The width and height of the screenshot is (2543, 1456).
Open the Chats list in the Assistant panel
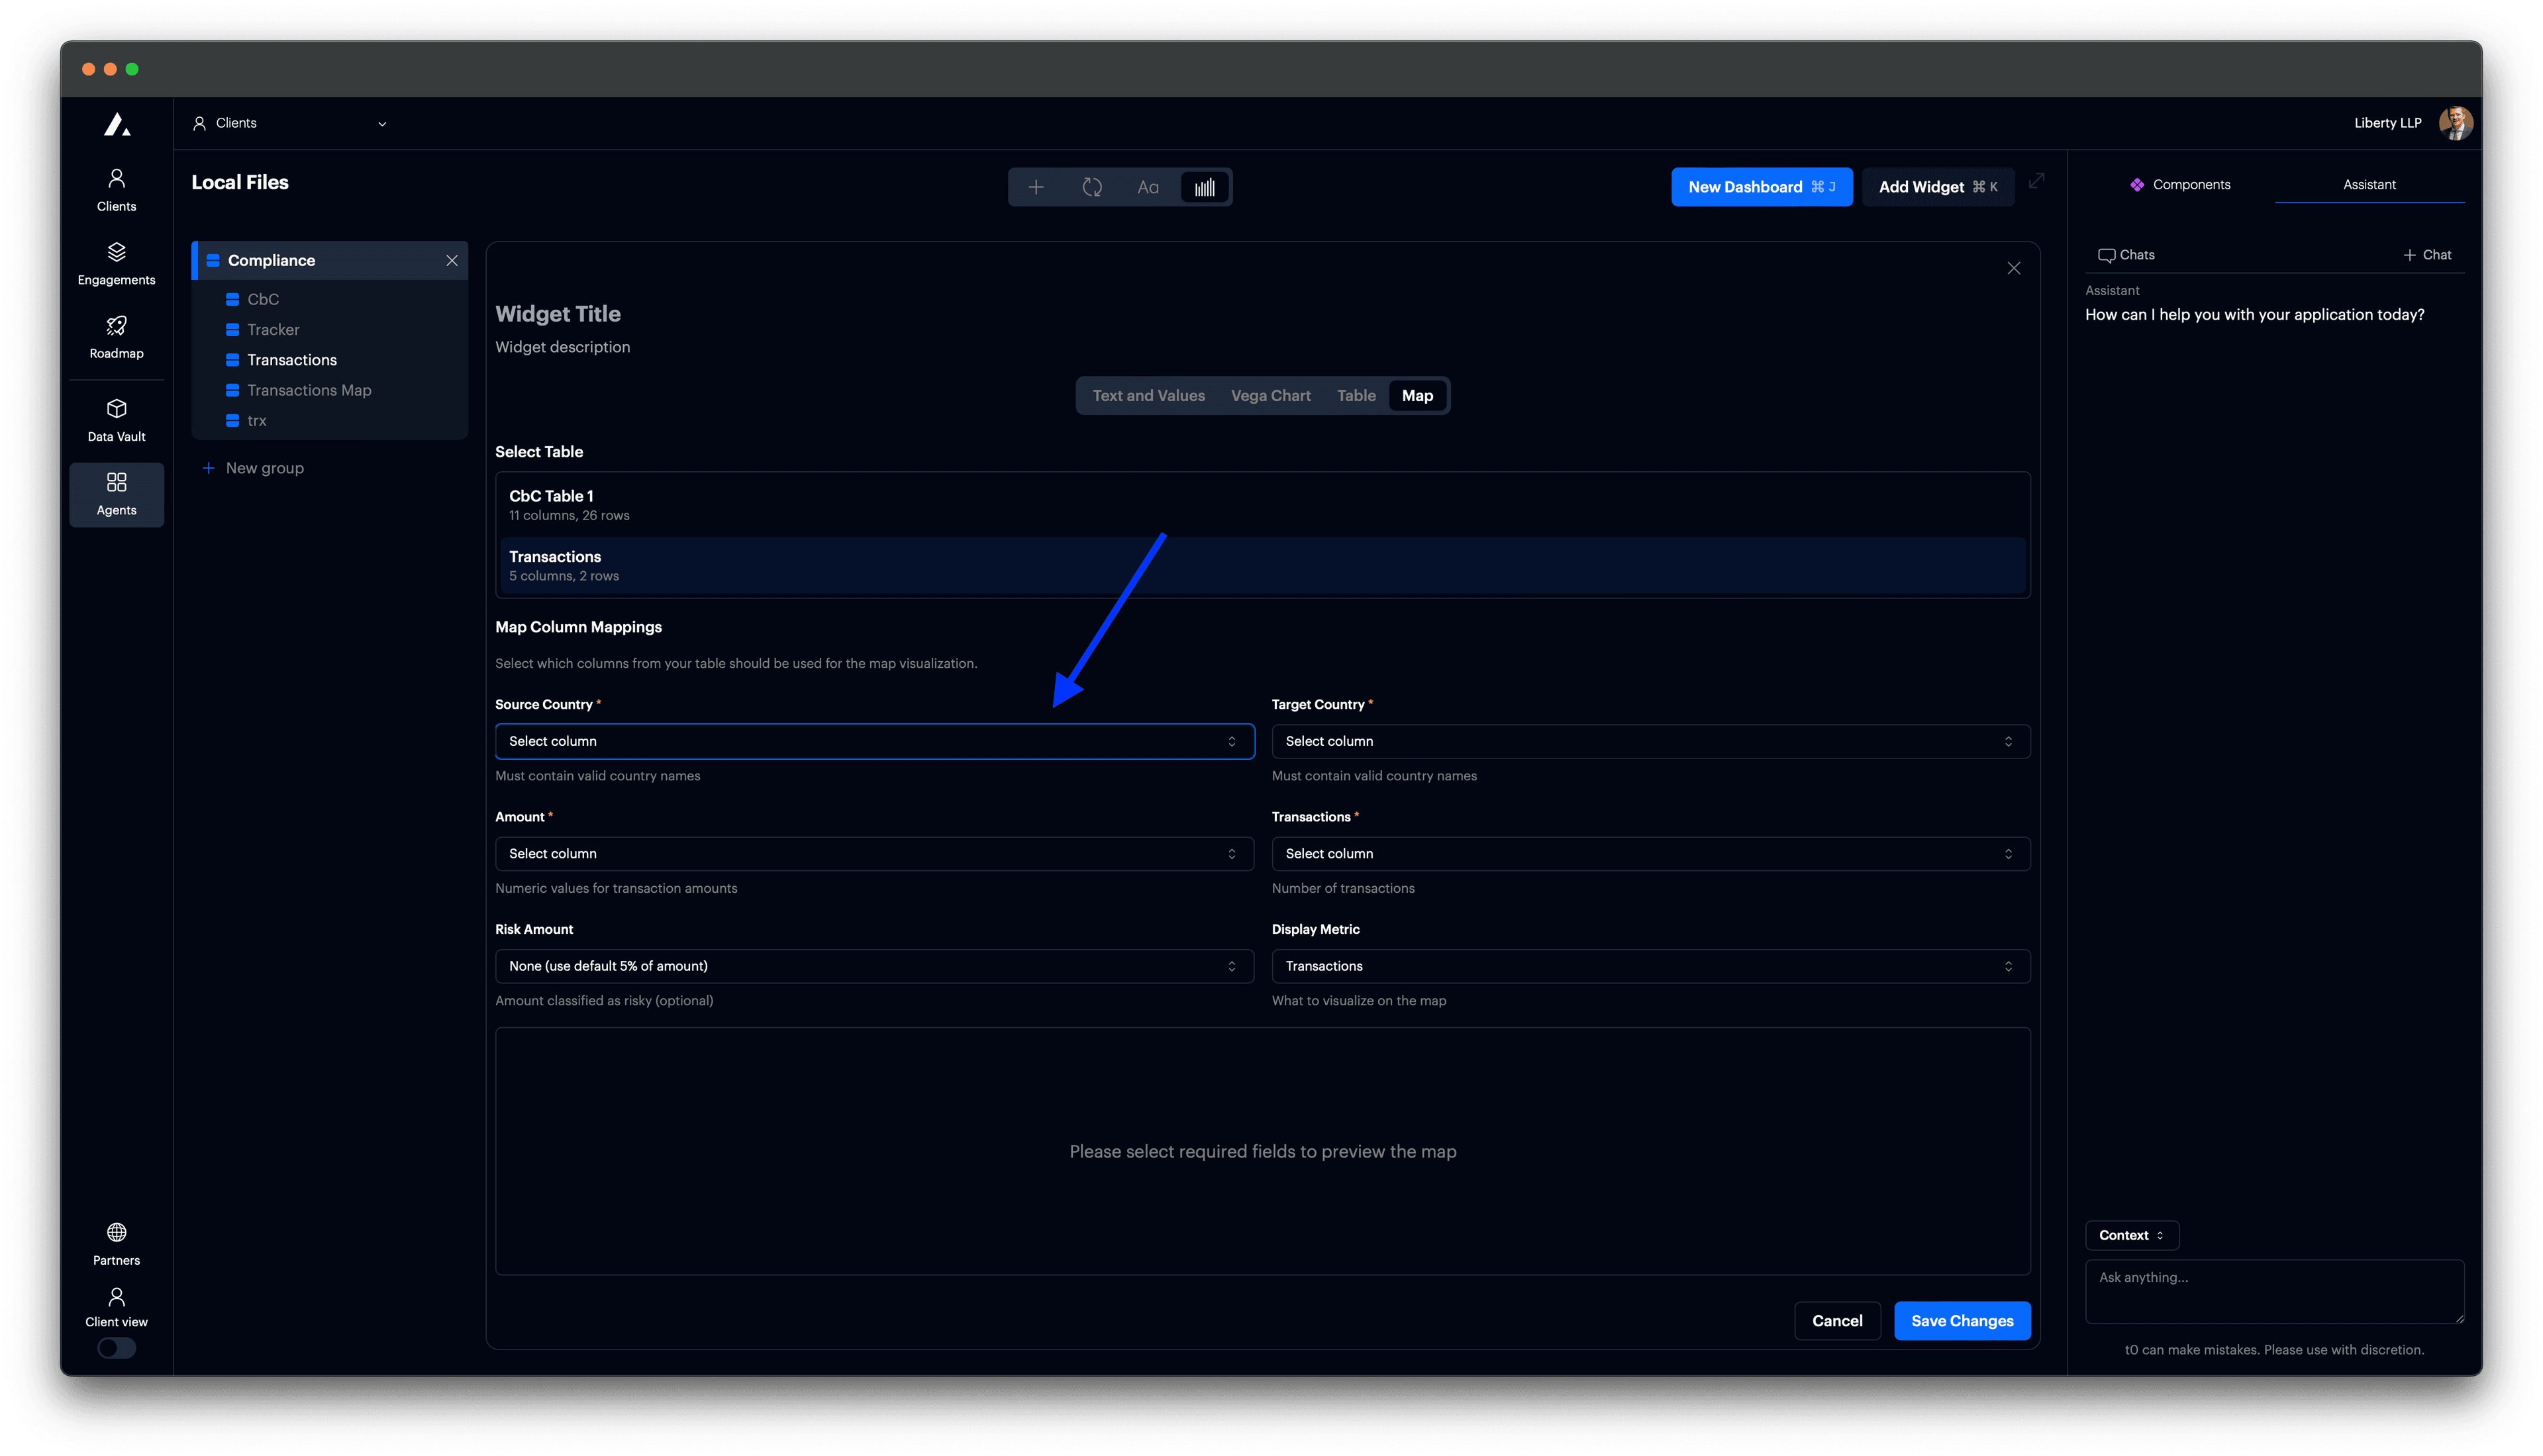(2126, 255)
